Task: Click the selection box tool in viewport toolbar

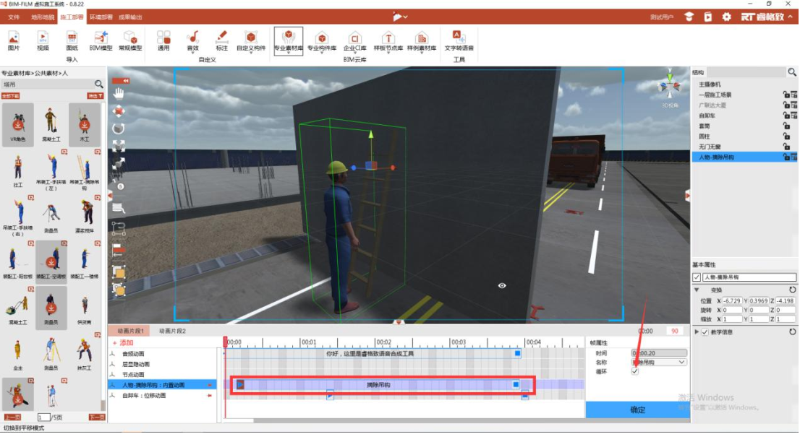Action: pos(119,228)
